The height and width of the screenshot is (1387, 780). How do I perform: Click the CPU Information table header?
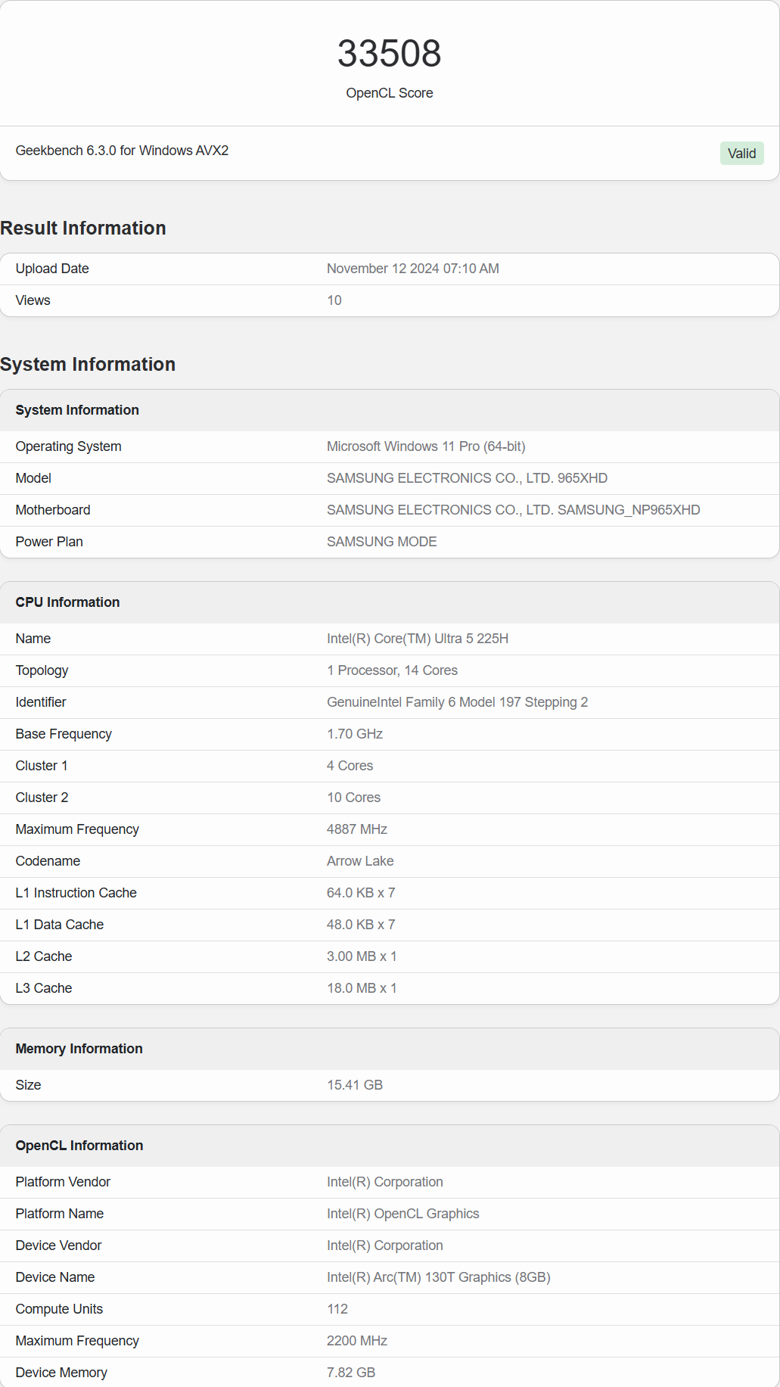point(67,602)
